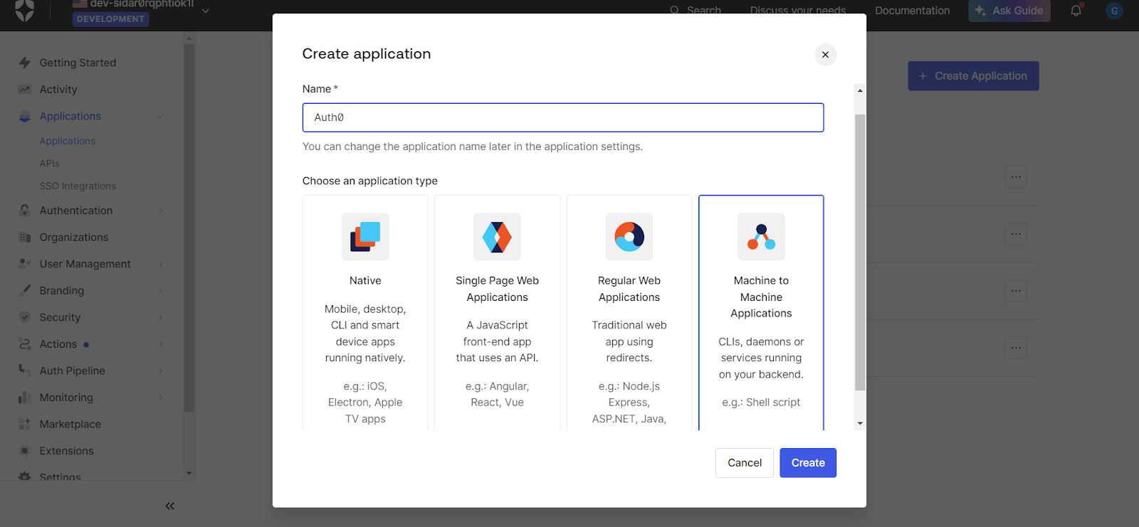Expand the Security section chevron

coord(160,317)
